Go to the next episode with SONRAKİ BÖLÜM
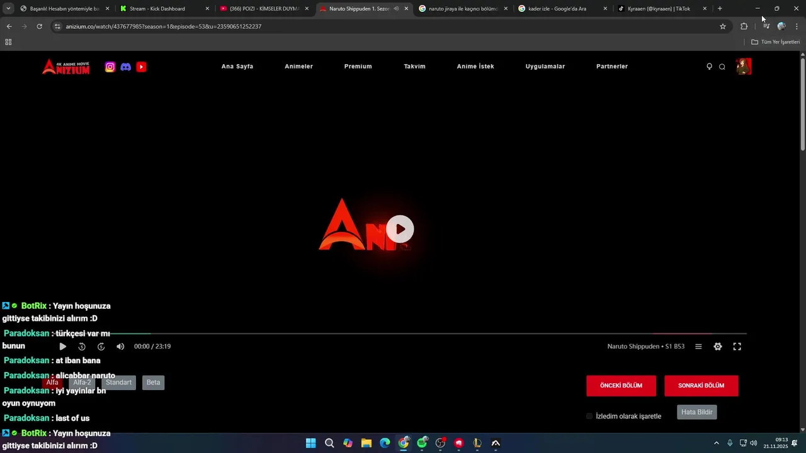 click(701, 386)
